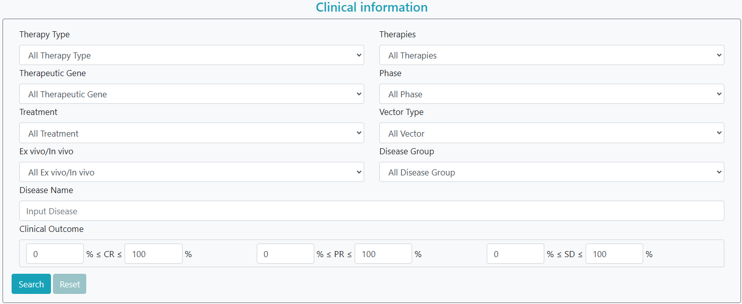
Task: Focus the CR minimum percentage field
Action: (x=55, y=254)
